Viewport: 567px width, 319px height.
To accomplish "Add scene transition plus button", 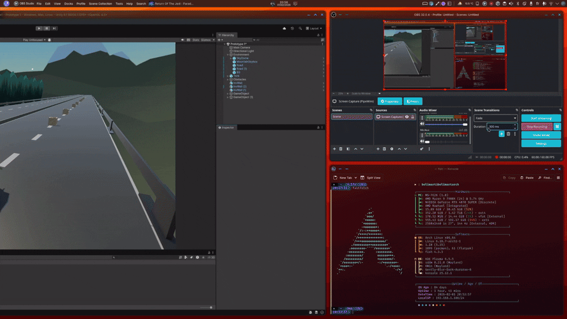I will pyautogui.click(x=502, y=134).
